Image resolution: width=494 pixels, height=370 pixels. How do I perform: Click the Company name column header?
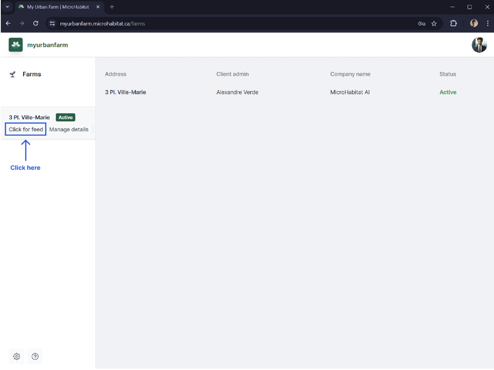click(350, 74)
